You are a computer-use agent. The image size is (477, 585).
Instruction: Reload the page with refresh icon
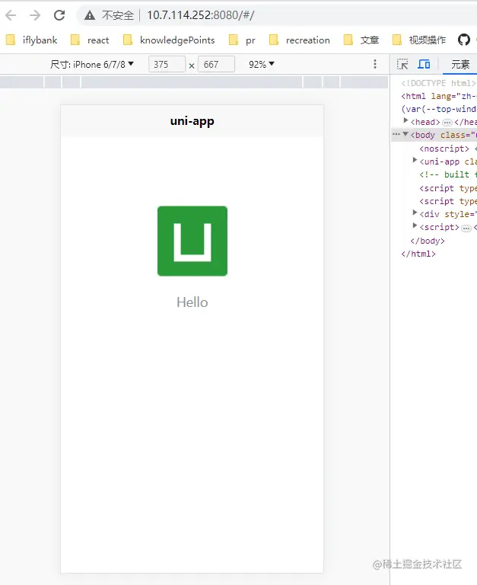click(x=59, y=15)
